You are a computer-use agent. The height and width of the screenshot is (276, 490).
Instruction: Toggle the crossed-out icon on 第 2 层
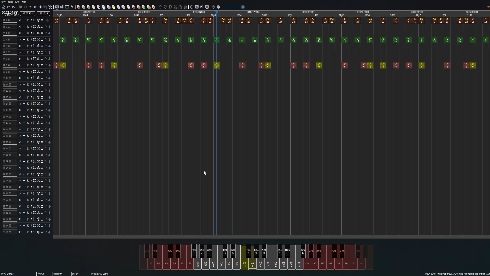pos(28,27)
